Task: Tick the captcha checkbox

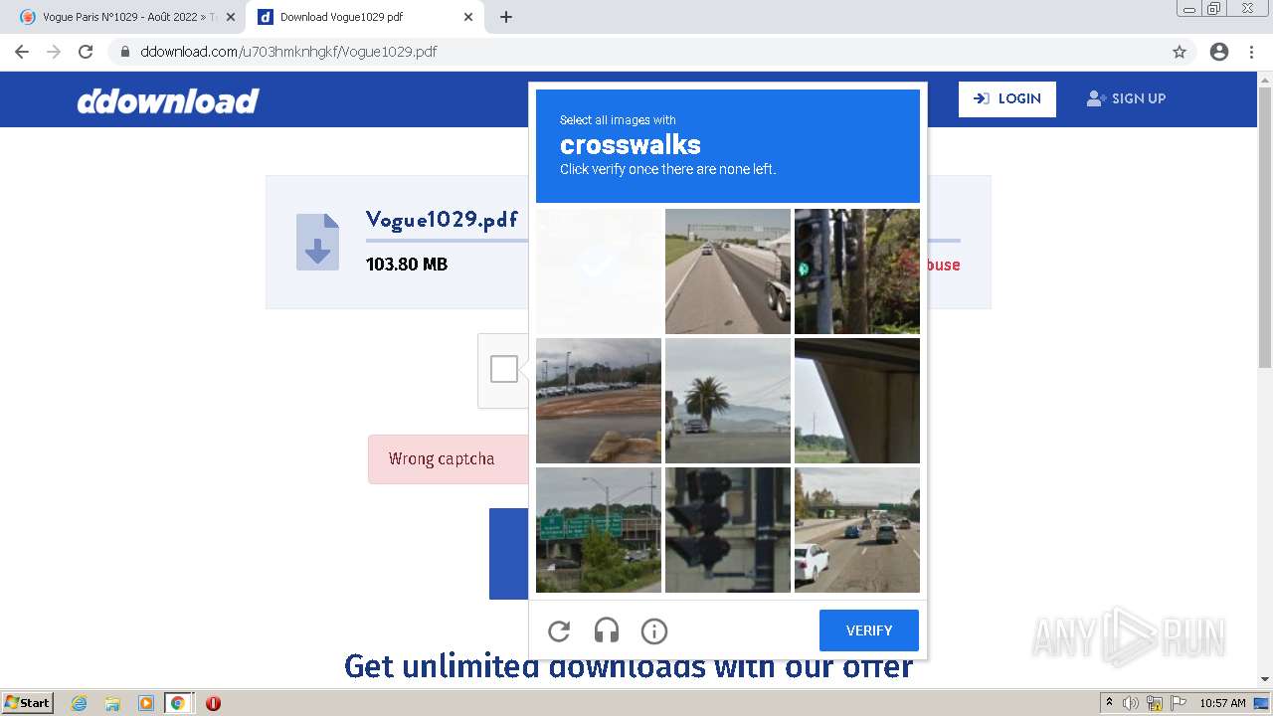Action: coord(504,369)
